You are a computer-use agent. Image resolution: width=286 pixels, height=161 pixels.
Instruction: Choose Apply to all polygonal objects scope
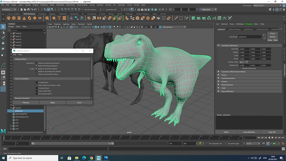pyautogui.click(x=36, y=72)
